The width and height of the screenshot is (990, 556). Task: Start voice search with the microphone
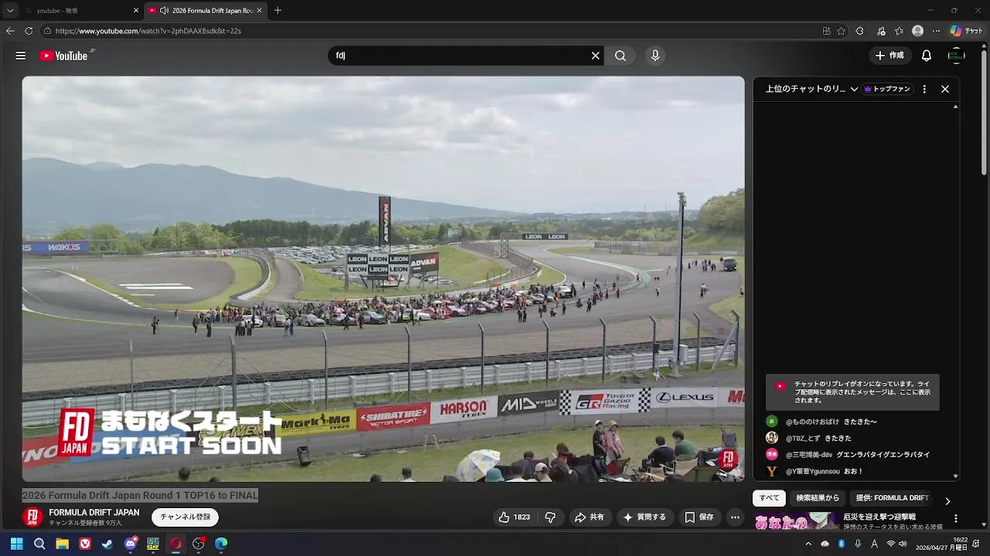click(655, 56)
